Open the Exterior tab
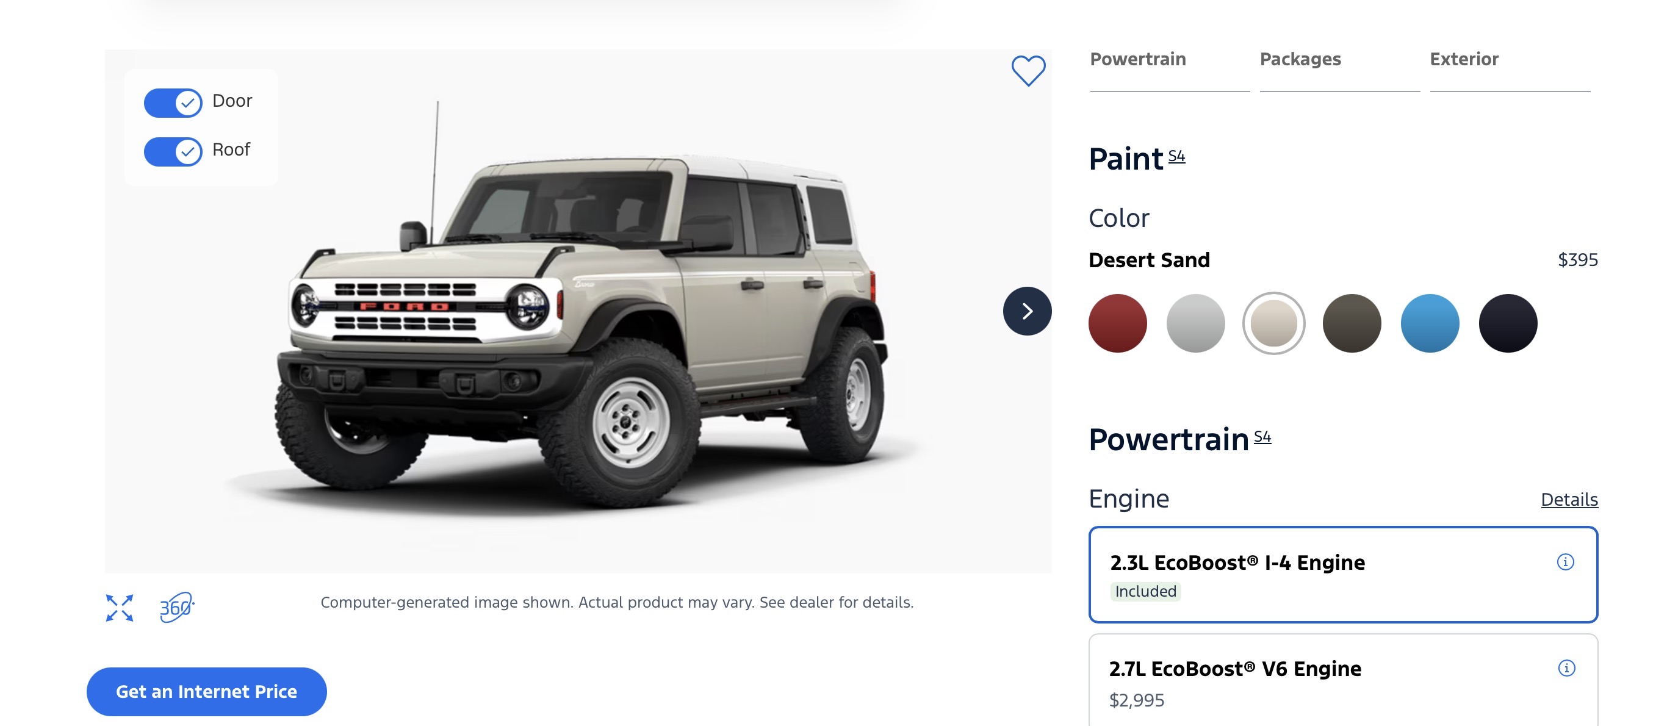This screenshot has height=726, width=1667. (x=1464, y=60)
